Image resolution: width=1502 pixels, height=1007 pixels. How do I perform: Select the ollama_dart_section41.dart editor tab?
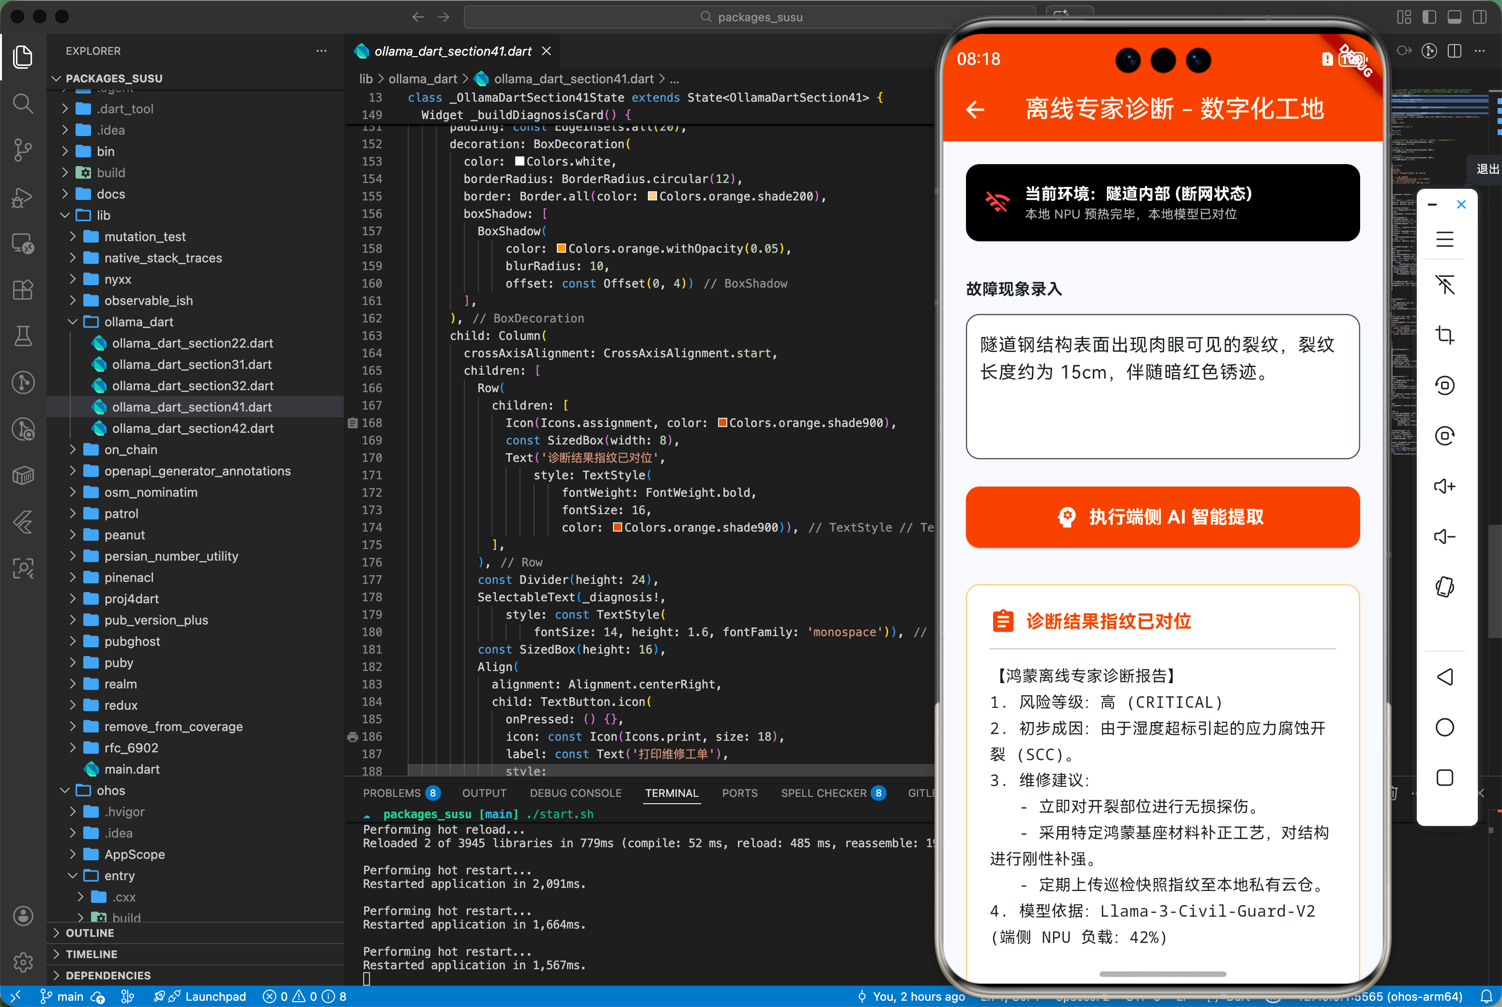click(452, 51)
